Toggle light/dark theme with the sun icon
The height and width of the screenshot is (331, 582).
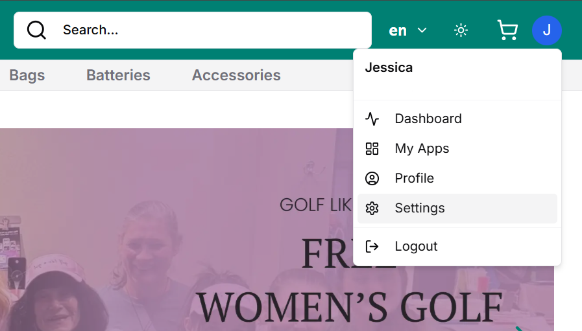tap(461, 30)
